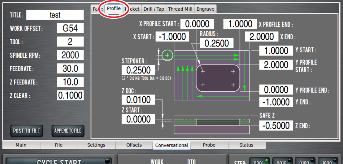Go to the Engrave tab
The image size is (343, 164).
[x=205, y=9]
